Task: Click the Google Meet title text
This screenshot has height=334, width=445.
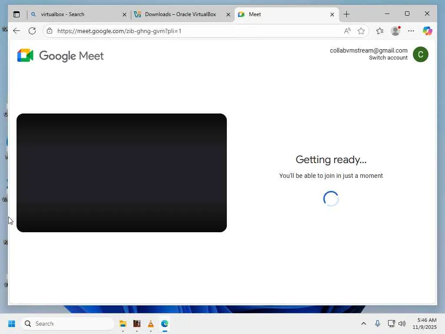Action: (71, 56)
